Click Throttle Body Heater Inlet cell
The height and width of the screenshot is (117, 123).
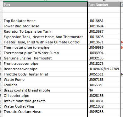tap(45, 74)
